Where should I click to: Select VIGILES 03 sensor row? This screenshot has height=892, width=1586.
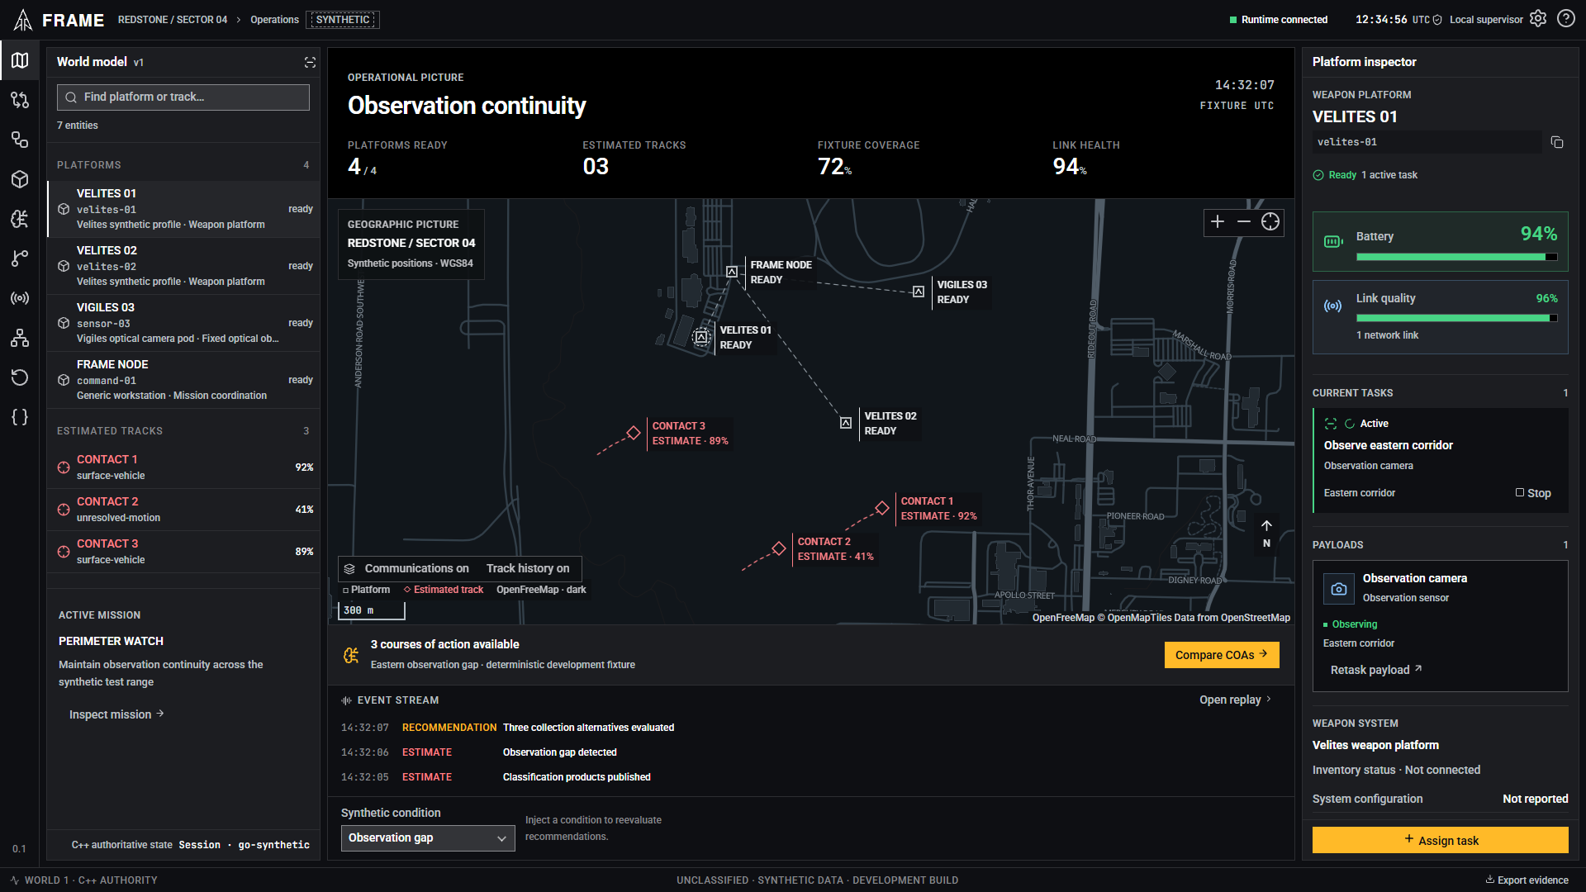click(x=183, y=323)
